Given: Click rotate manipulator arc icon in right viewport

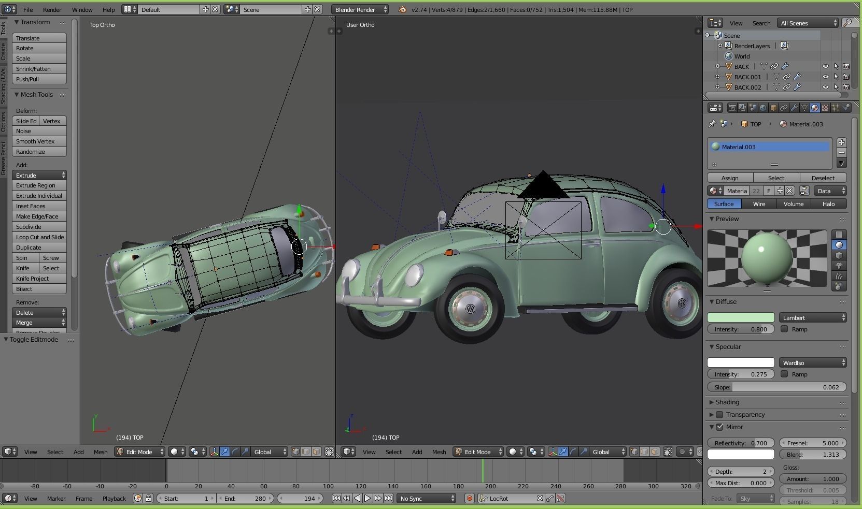Looking at the screenshot, I should point(573,452).
